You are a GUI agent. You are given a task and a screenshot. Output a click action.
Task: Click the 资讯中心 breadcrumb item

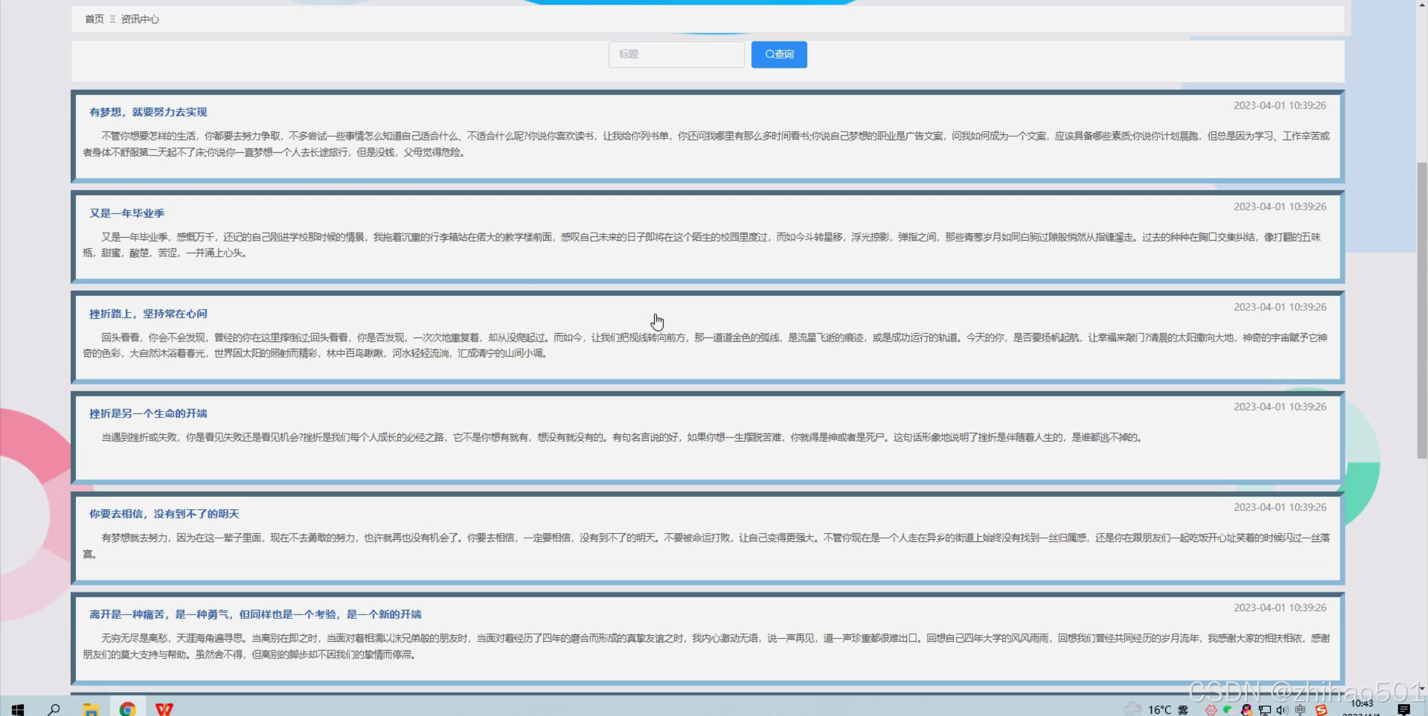click(140, 19)
